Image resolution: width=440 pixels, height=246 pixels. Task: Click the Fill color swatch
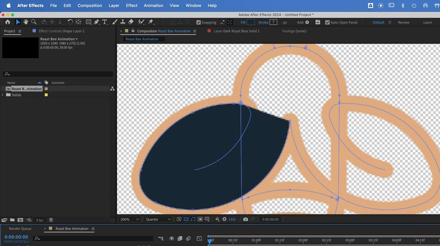[251, 22]
